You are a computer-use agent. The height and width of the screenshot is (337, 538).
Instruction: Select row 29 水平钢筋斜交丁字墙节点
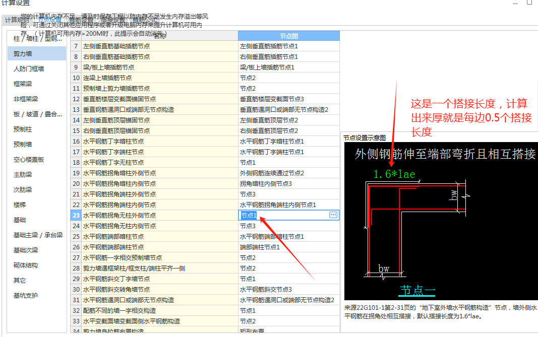[x=159, y=279]
